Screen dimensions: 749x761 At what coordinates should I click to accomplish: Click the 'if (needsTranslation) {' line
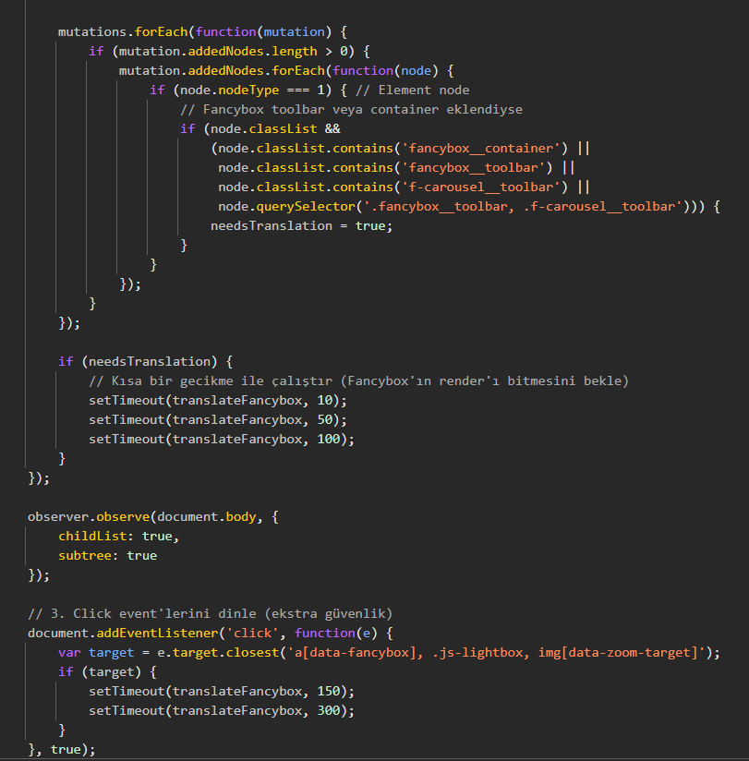point(146,362)
